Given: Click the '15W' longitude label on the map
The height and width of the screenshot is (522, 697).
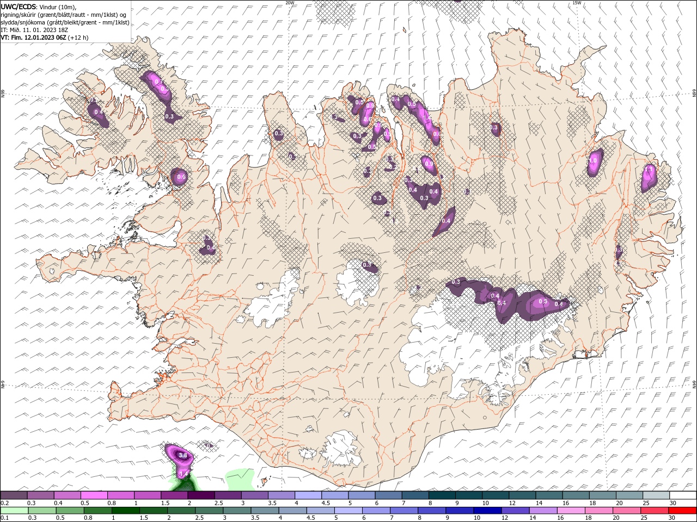Looking at the screenshot, I should coord(577,3).
